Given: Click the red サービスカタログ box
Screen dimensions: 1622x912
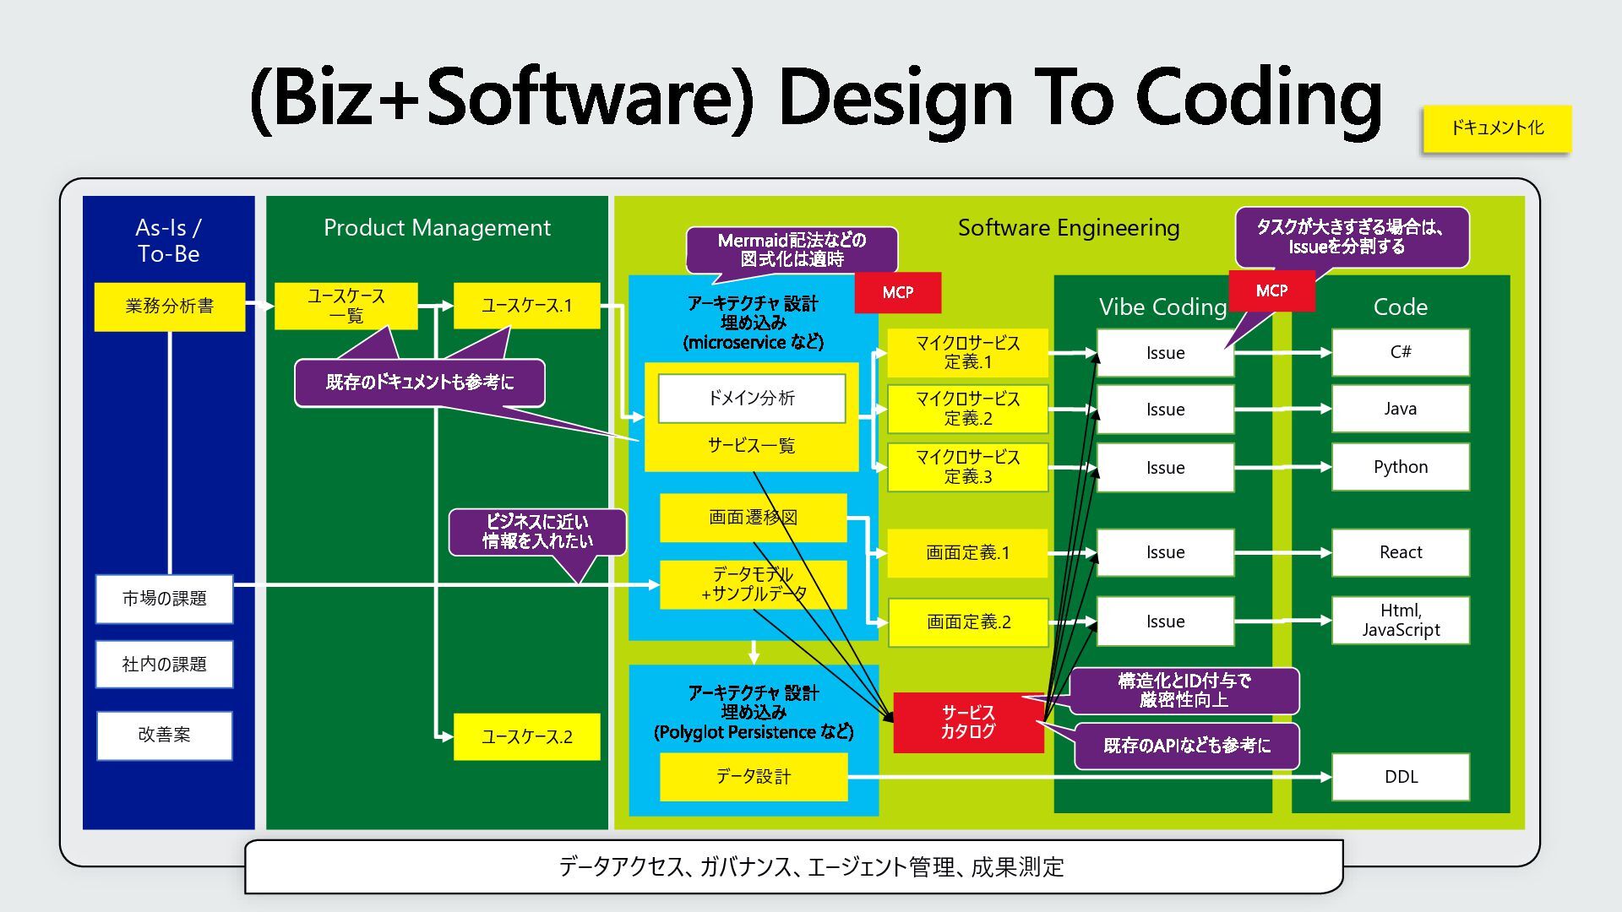Looking at the screenshot, I should (968, 723).
